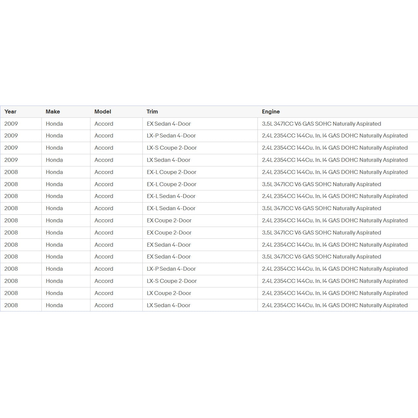
Task: Click the engine cell for 2008 LX-P Sedan
Action: coord(334,269)
